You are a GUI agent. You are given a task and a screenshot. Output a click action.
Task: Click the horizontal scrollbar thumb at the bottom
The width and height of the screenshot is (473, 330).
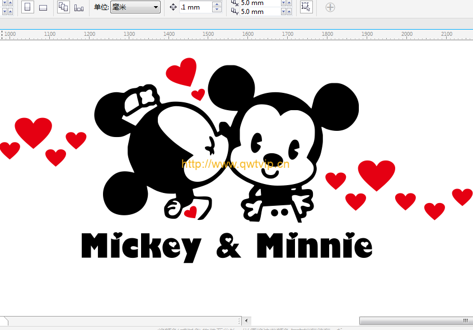pos(416,320)
